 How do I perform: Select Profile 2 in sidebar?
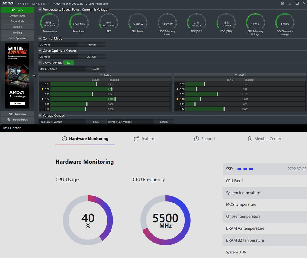17,33
